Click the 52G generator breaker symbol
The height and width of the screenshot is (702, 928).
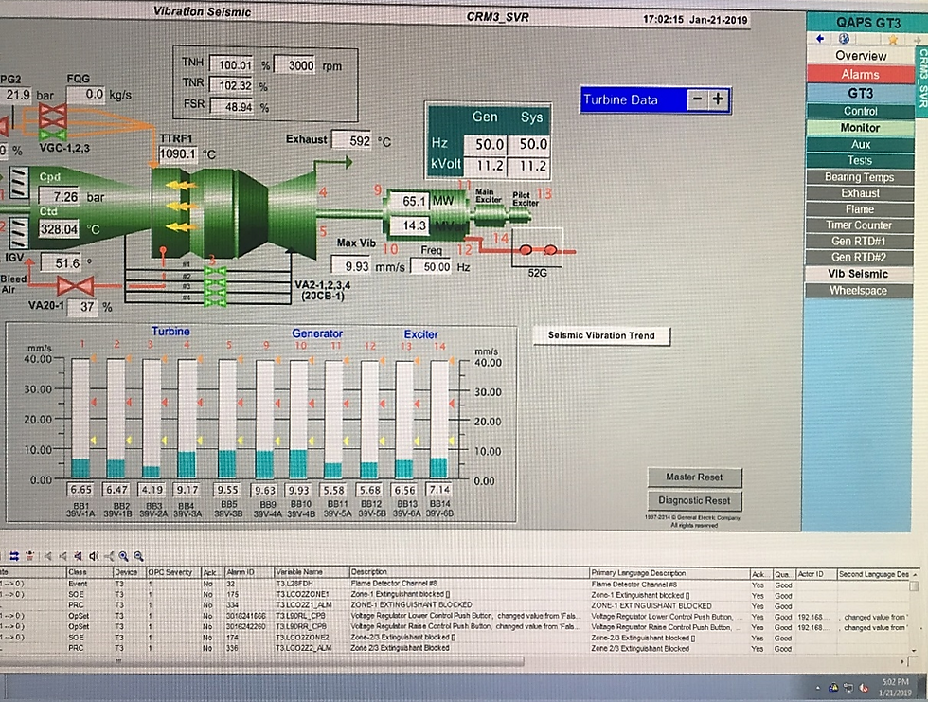[538, 250]
